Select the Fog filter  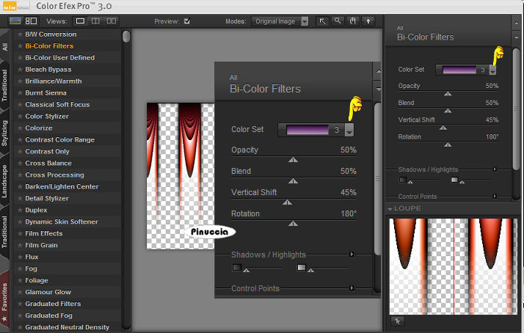point(31,268)
